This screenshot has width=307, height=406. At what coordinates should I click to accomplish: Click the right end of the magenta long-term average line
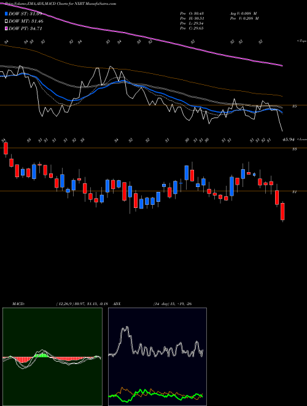coord(282,65)
